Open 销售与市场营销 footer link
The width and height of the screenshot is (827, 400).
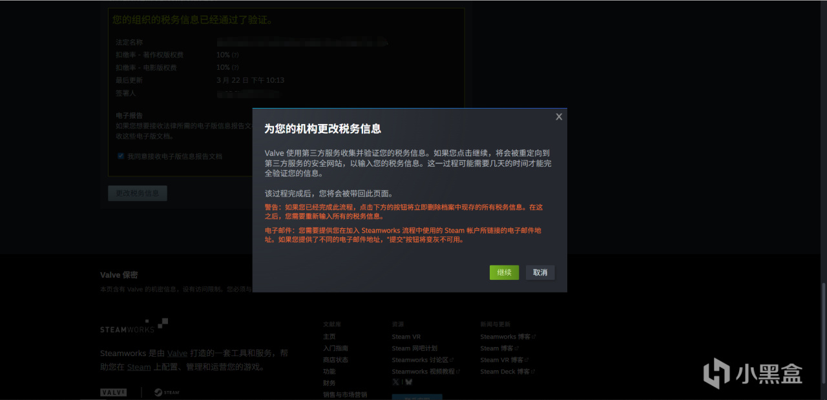[345, 394]
